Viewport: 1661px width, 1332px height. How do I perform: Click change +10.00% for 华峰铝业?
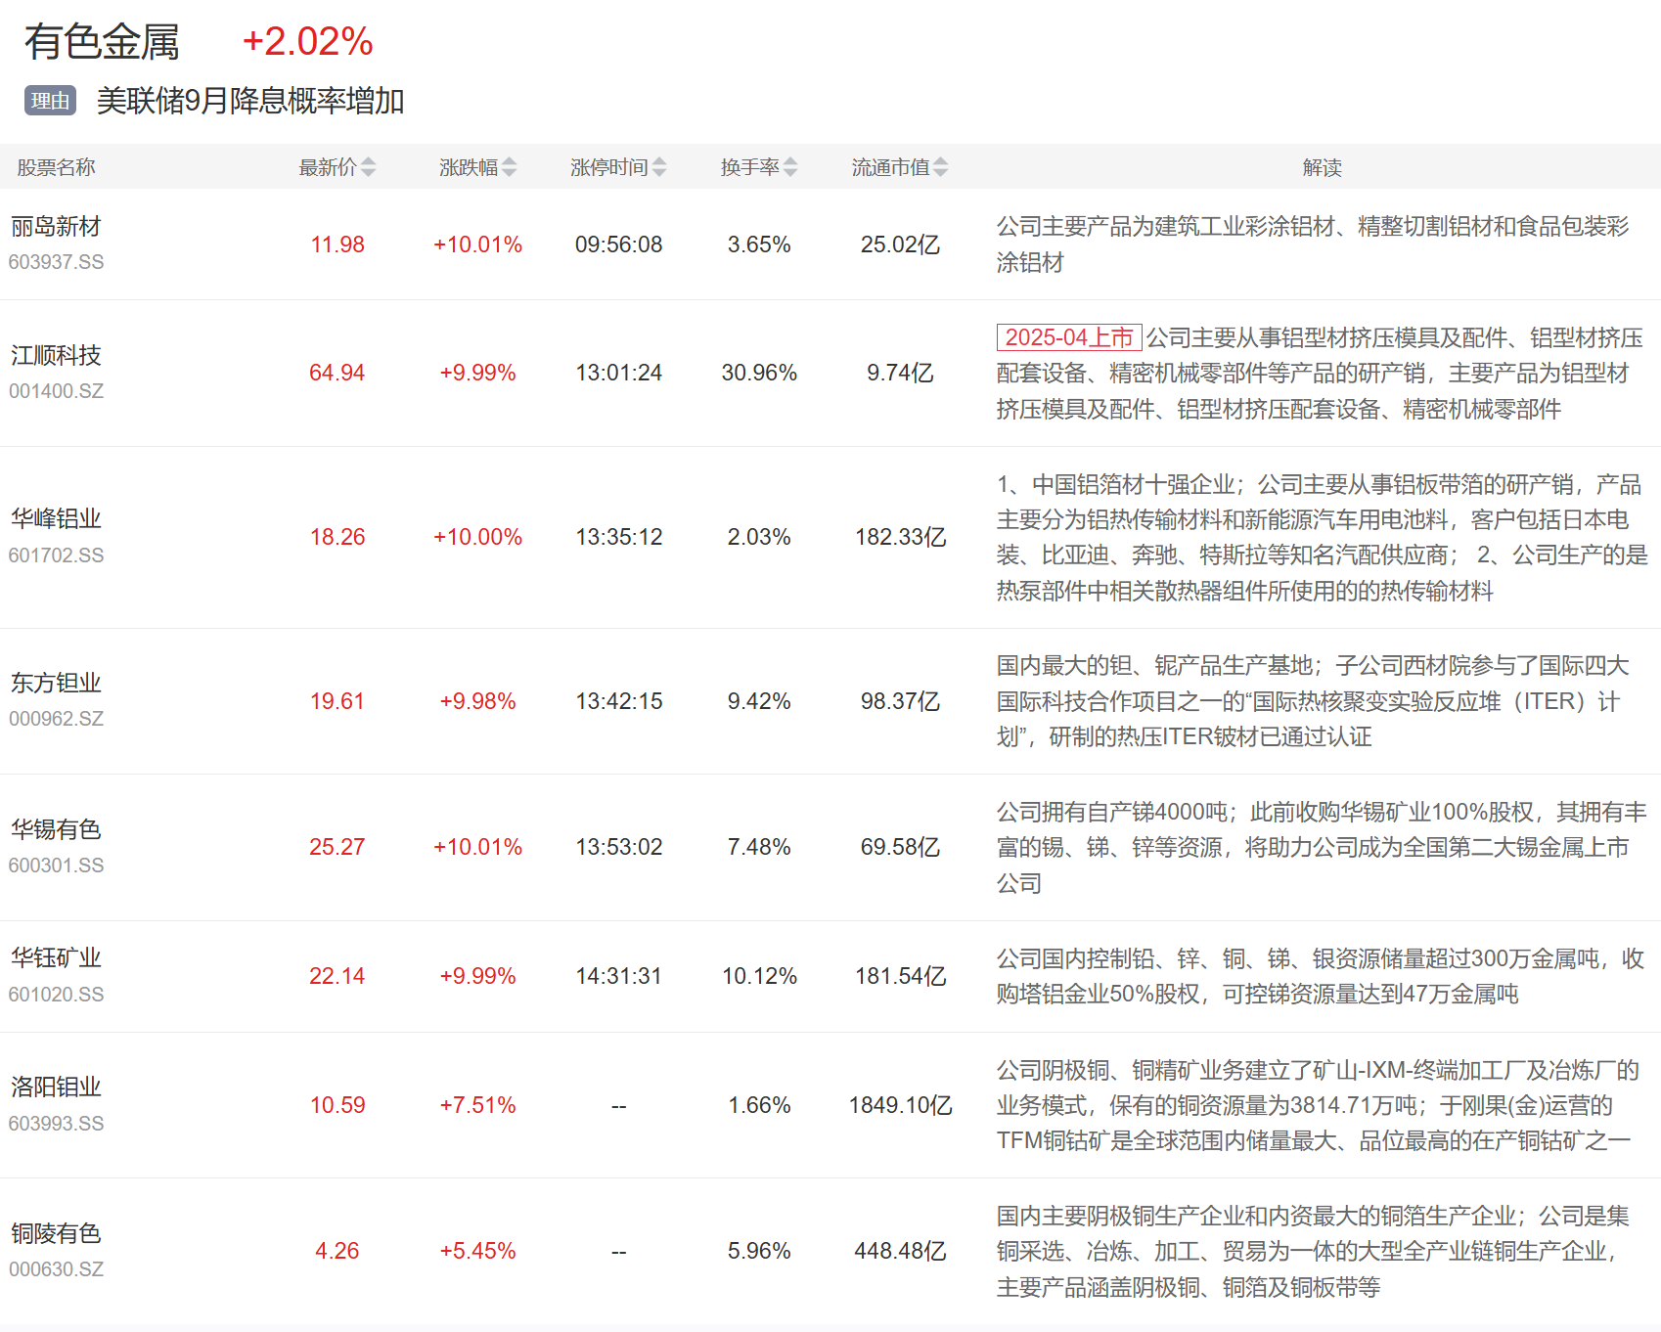477,537
